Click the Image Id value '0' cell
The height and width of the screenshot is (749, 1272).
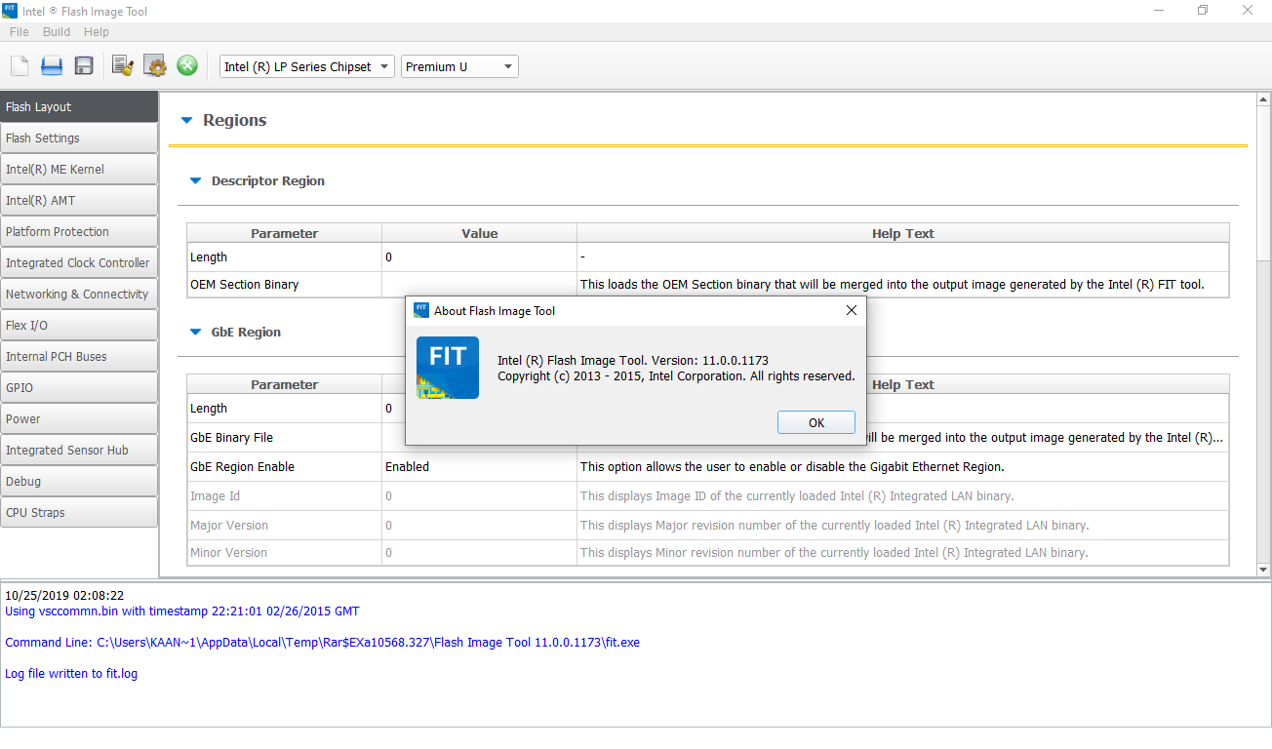click(x=479, y=496)
